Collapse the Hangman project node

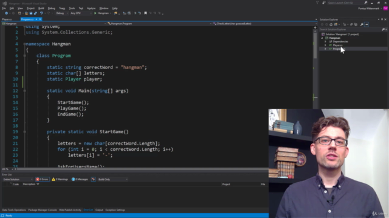322,38
